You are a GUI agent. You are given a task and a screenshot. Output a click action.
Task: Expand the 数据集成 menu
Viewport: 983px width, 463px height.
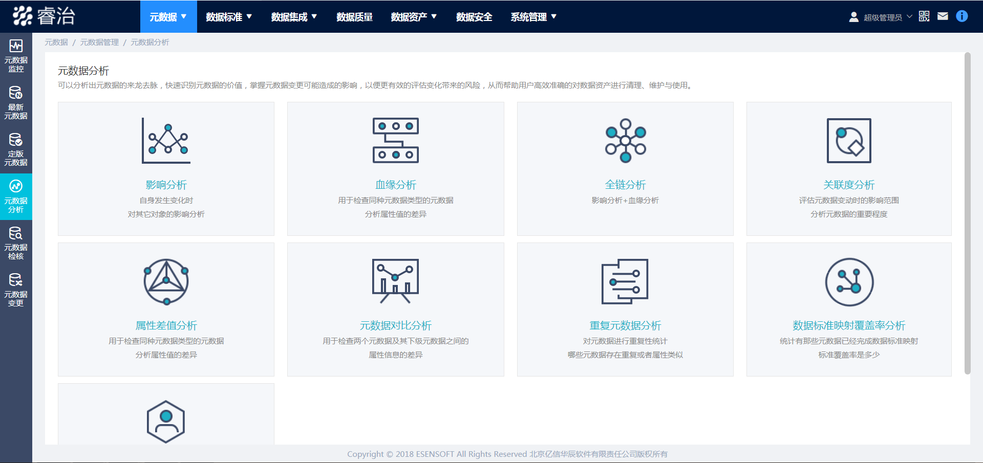click(294, 17)
